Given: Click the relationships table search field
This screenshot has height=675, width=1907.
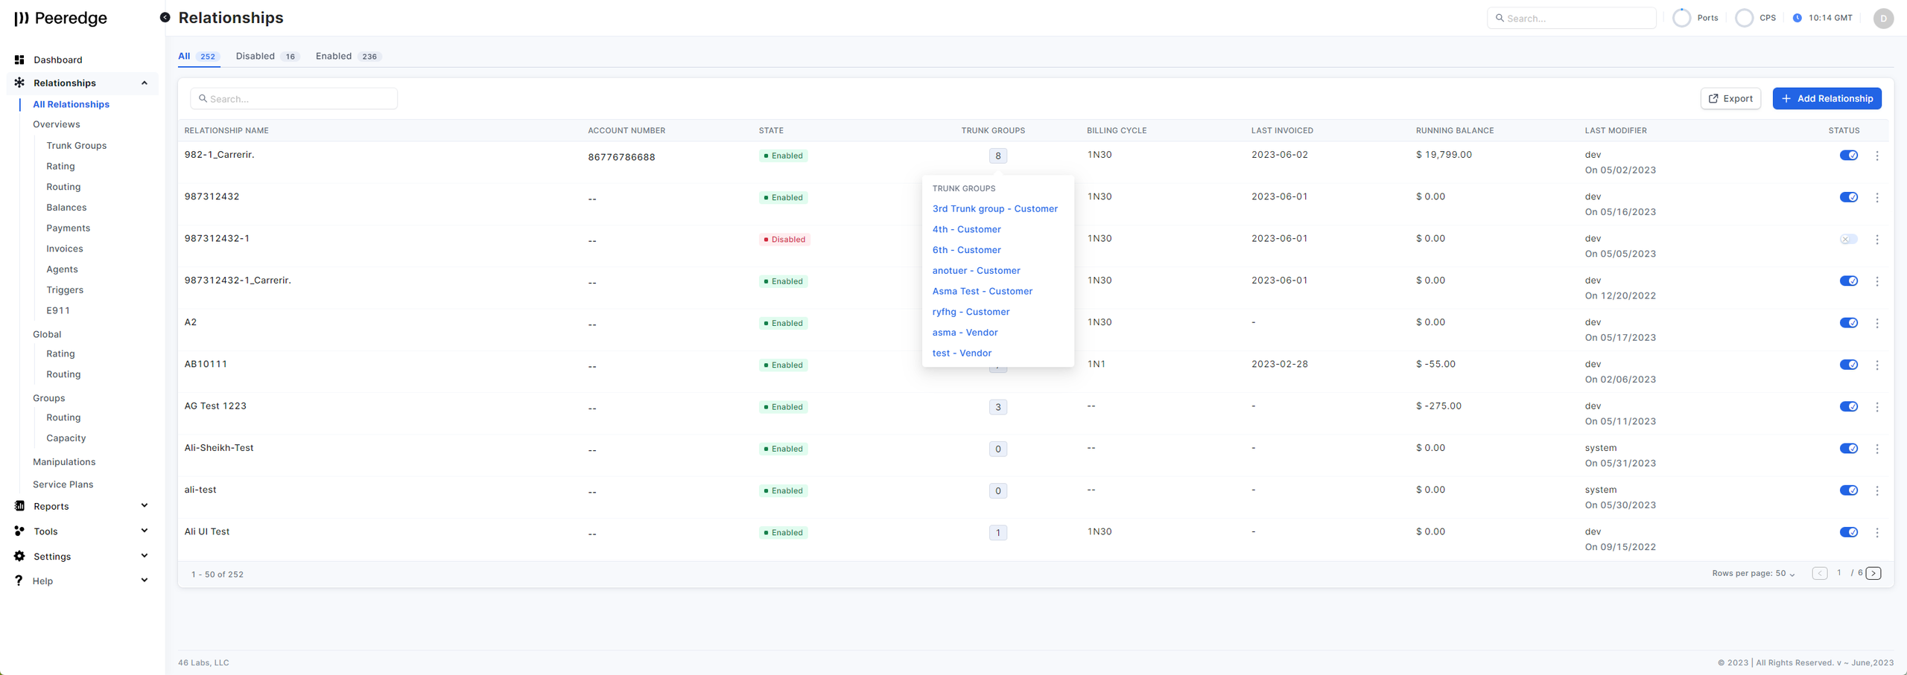Looking at the screenshot, I should tap(293, 98).
